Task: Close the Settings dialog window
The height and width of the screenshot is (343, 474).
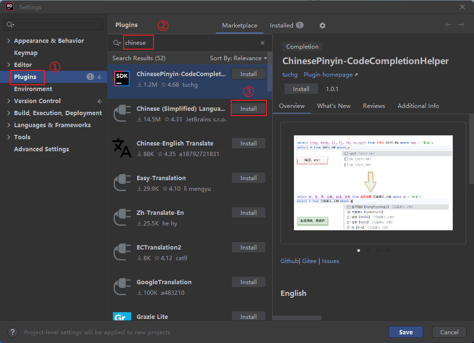Action: (x=462, y=7)
